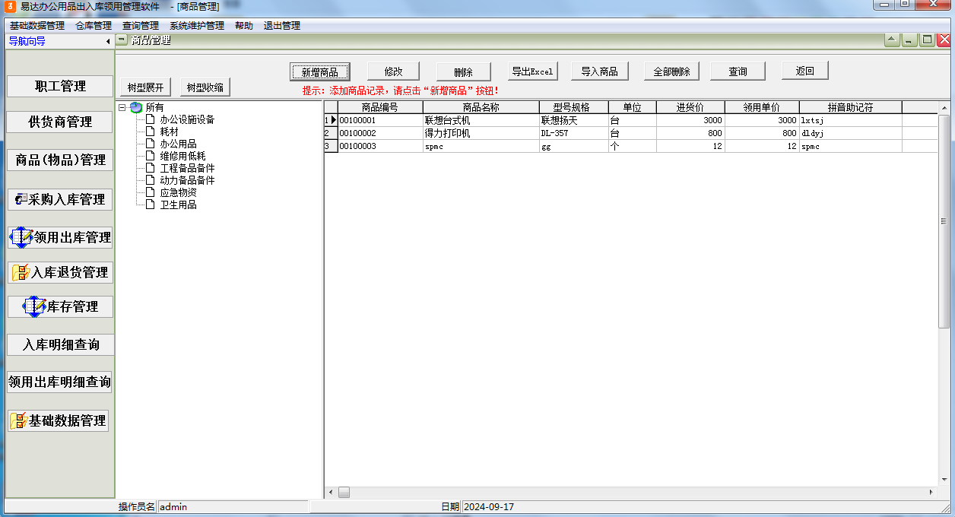
Task: Click the vertical scrollbar thumb of grid
Action: click(x=944, y=221)
